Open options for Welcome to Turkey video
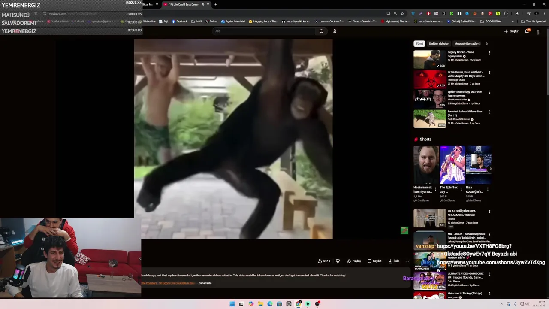549x309 pixels. click(x=489, y=294)
